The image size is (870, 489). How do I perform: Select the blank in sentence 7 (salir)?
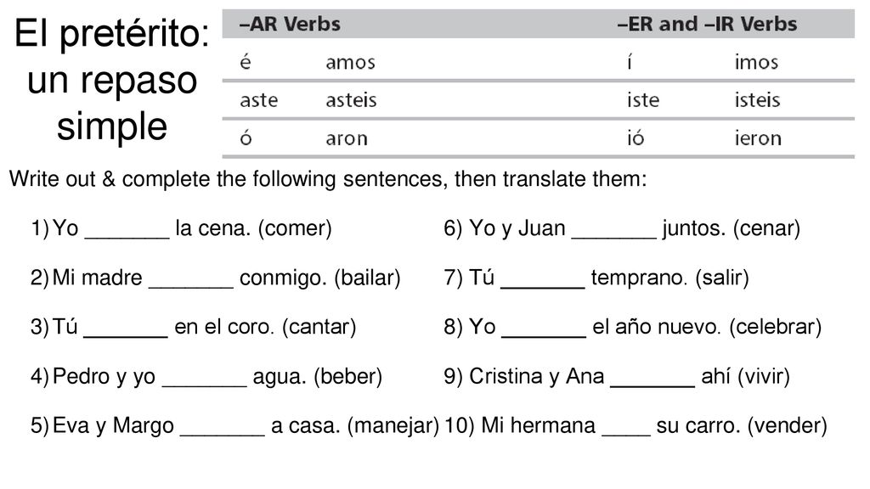[543, 282]
